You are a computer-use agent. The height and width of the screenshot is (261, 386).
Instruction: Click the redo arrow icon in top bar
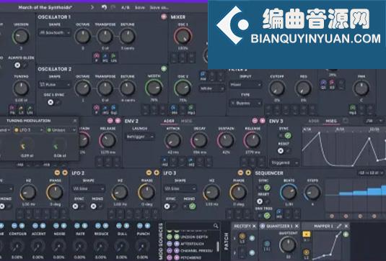[x=113, y=7]
